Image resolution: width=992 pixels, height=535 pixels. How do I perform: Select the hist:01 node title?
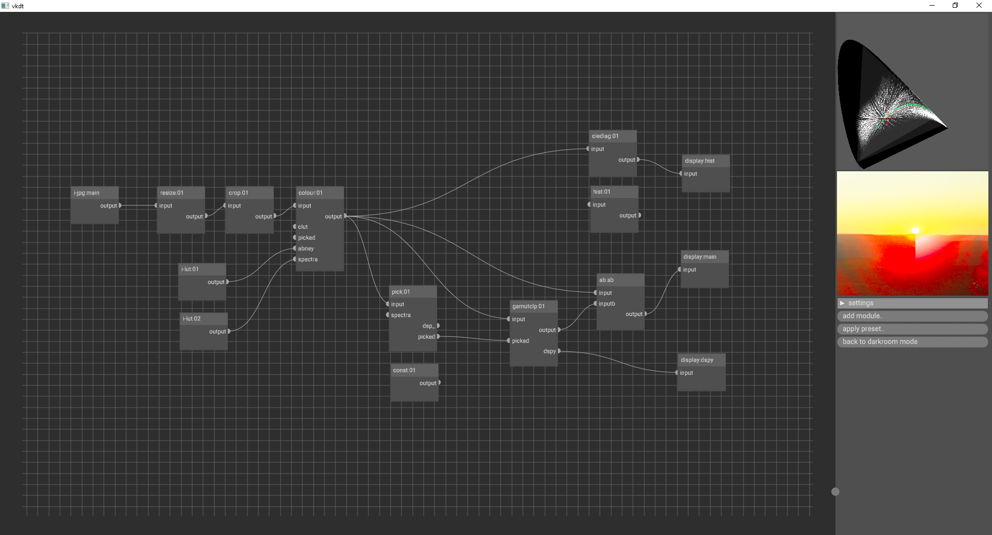pyautogui.click(x=614, y=192)
